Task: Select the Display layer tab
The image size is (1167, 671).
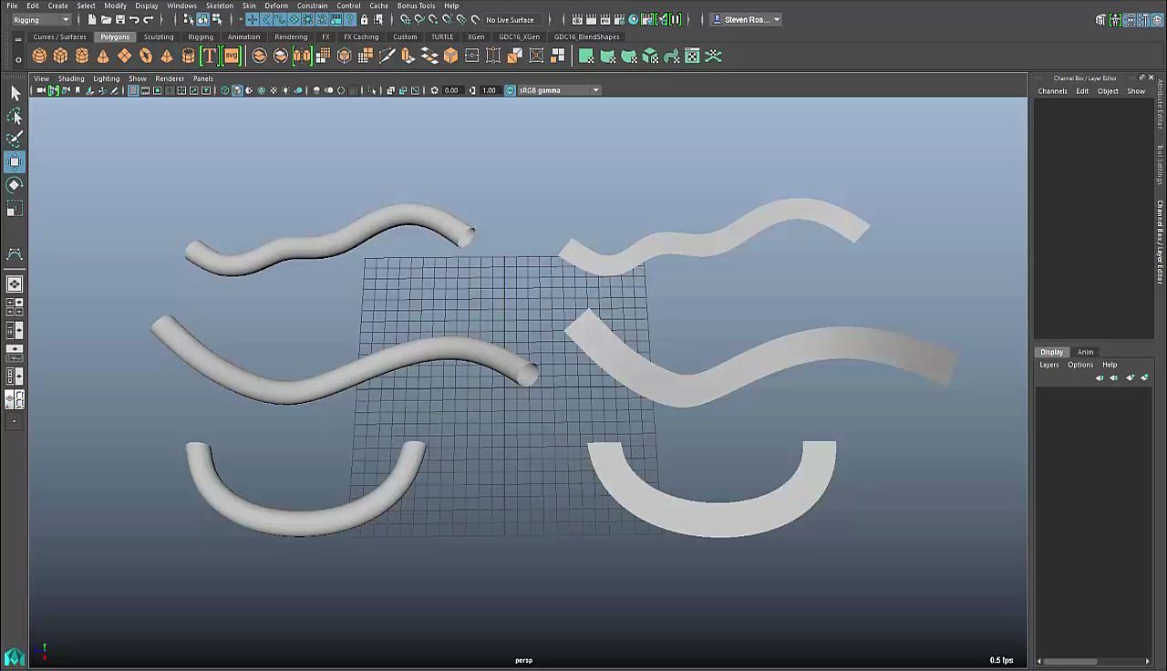Action: [x=1051, y=352]
